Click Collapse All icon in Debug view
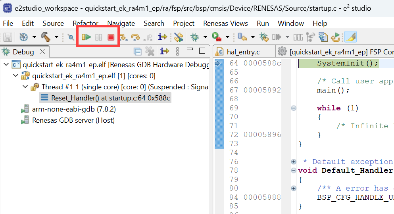 (x=138, y=52)
